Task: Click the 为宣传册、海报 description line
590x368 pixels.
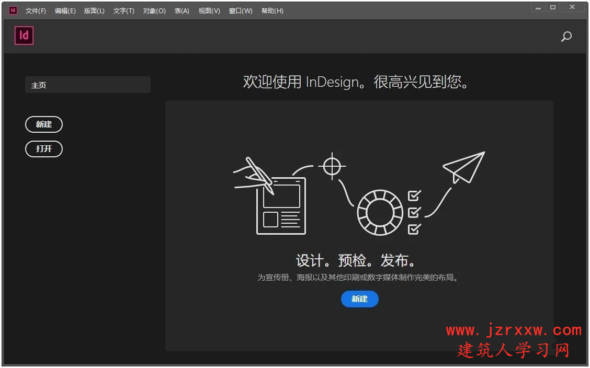Action: (x=357, y=278)
